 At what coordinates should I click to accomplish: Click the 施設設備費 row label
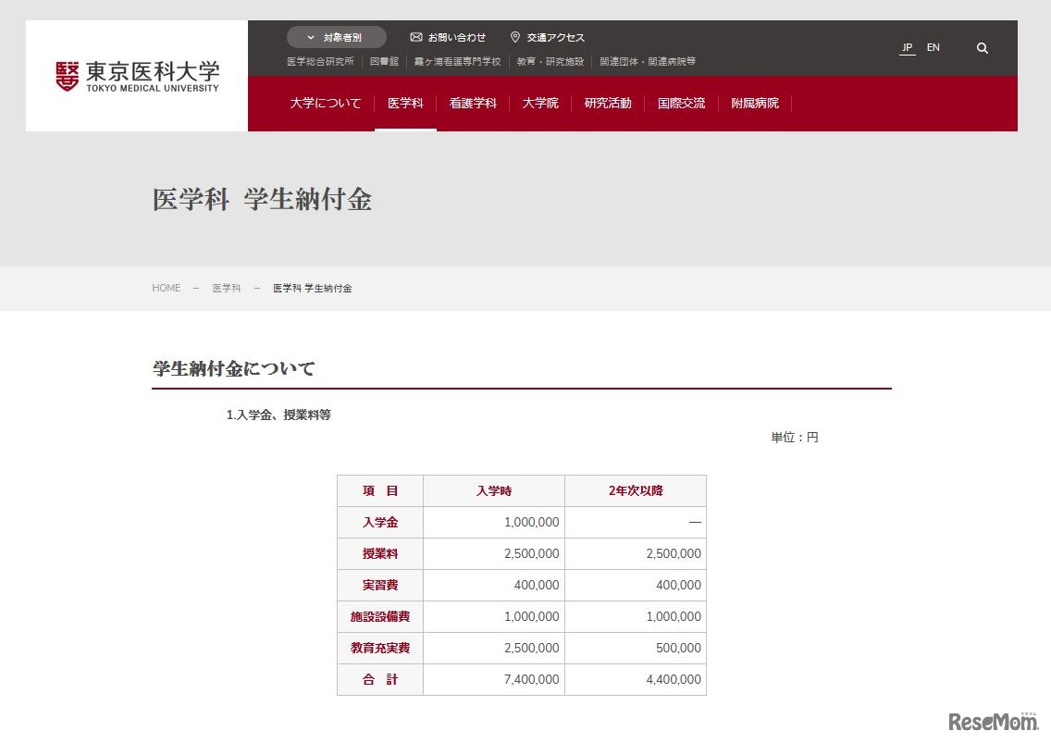point(380,617)
